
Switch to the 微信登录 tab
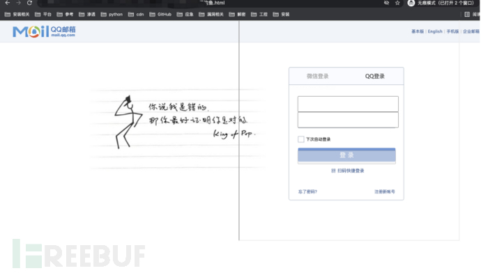tap(317, 76)
